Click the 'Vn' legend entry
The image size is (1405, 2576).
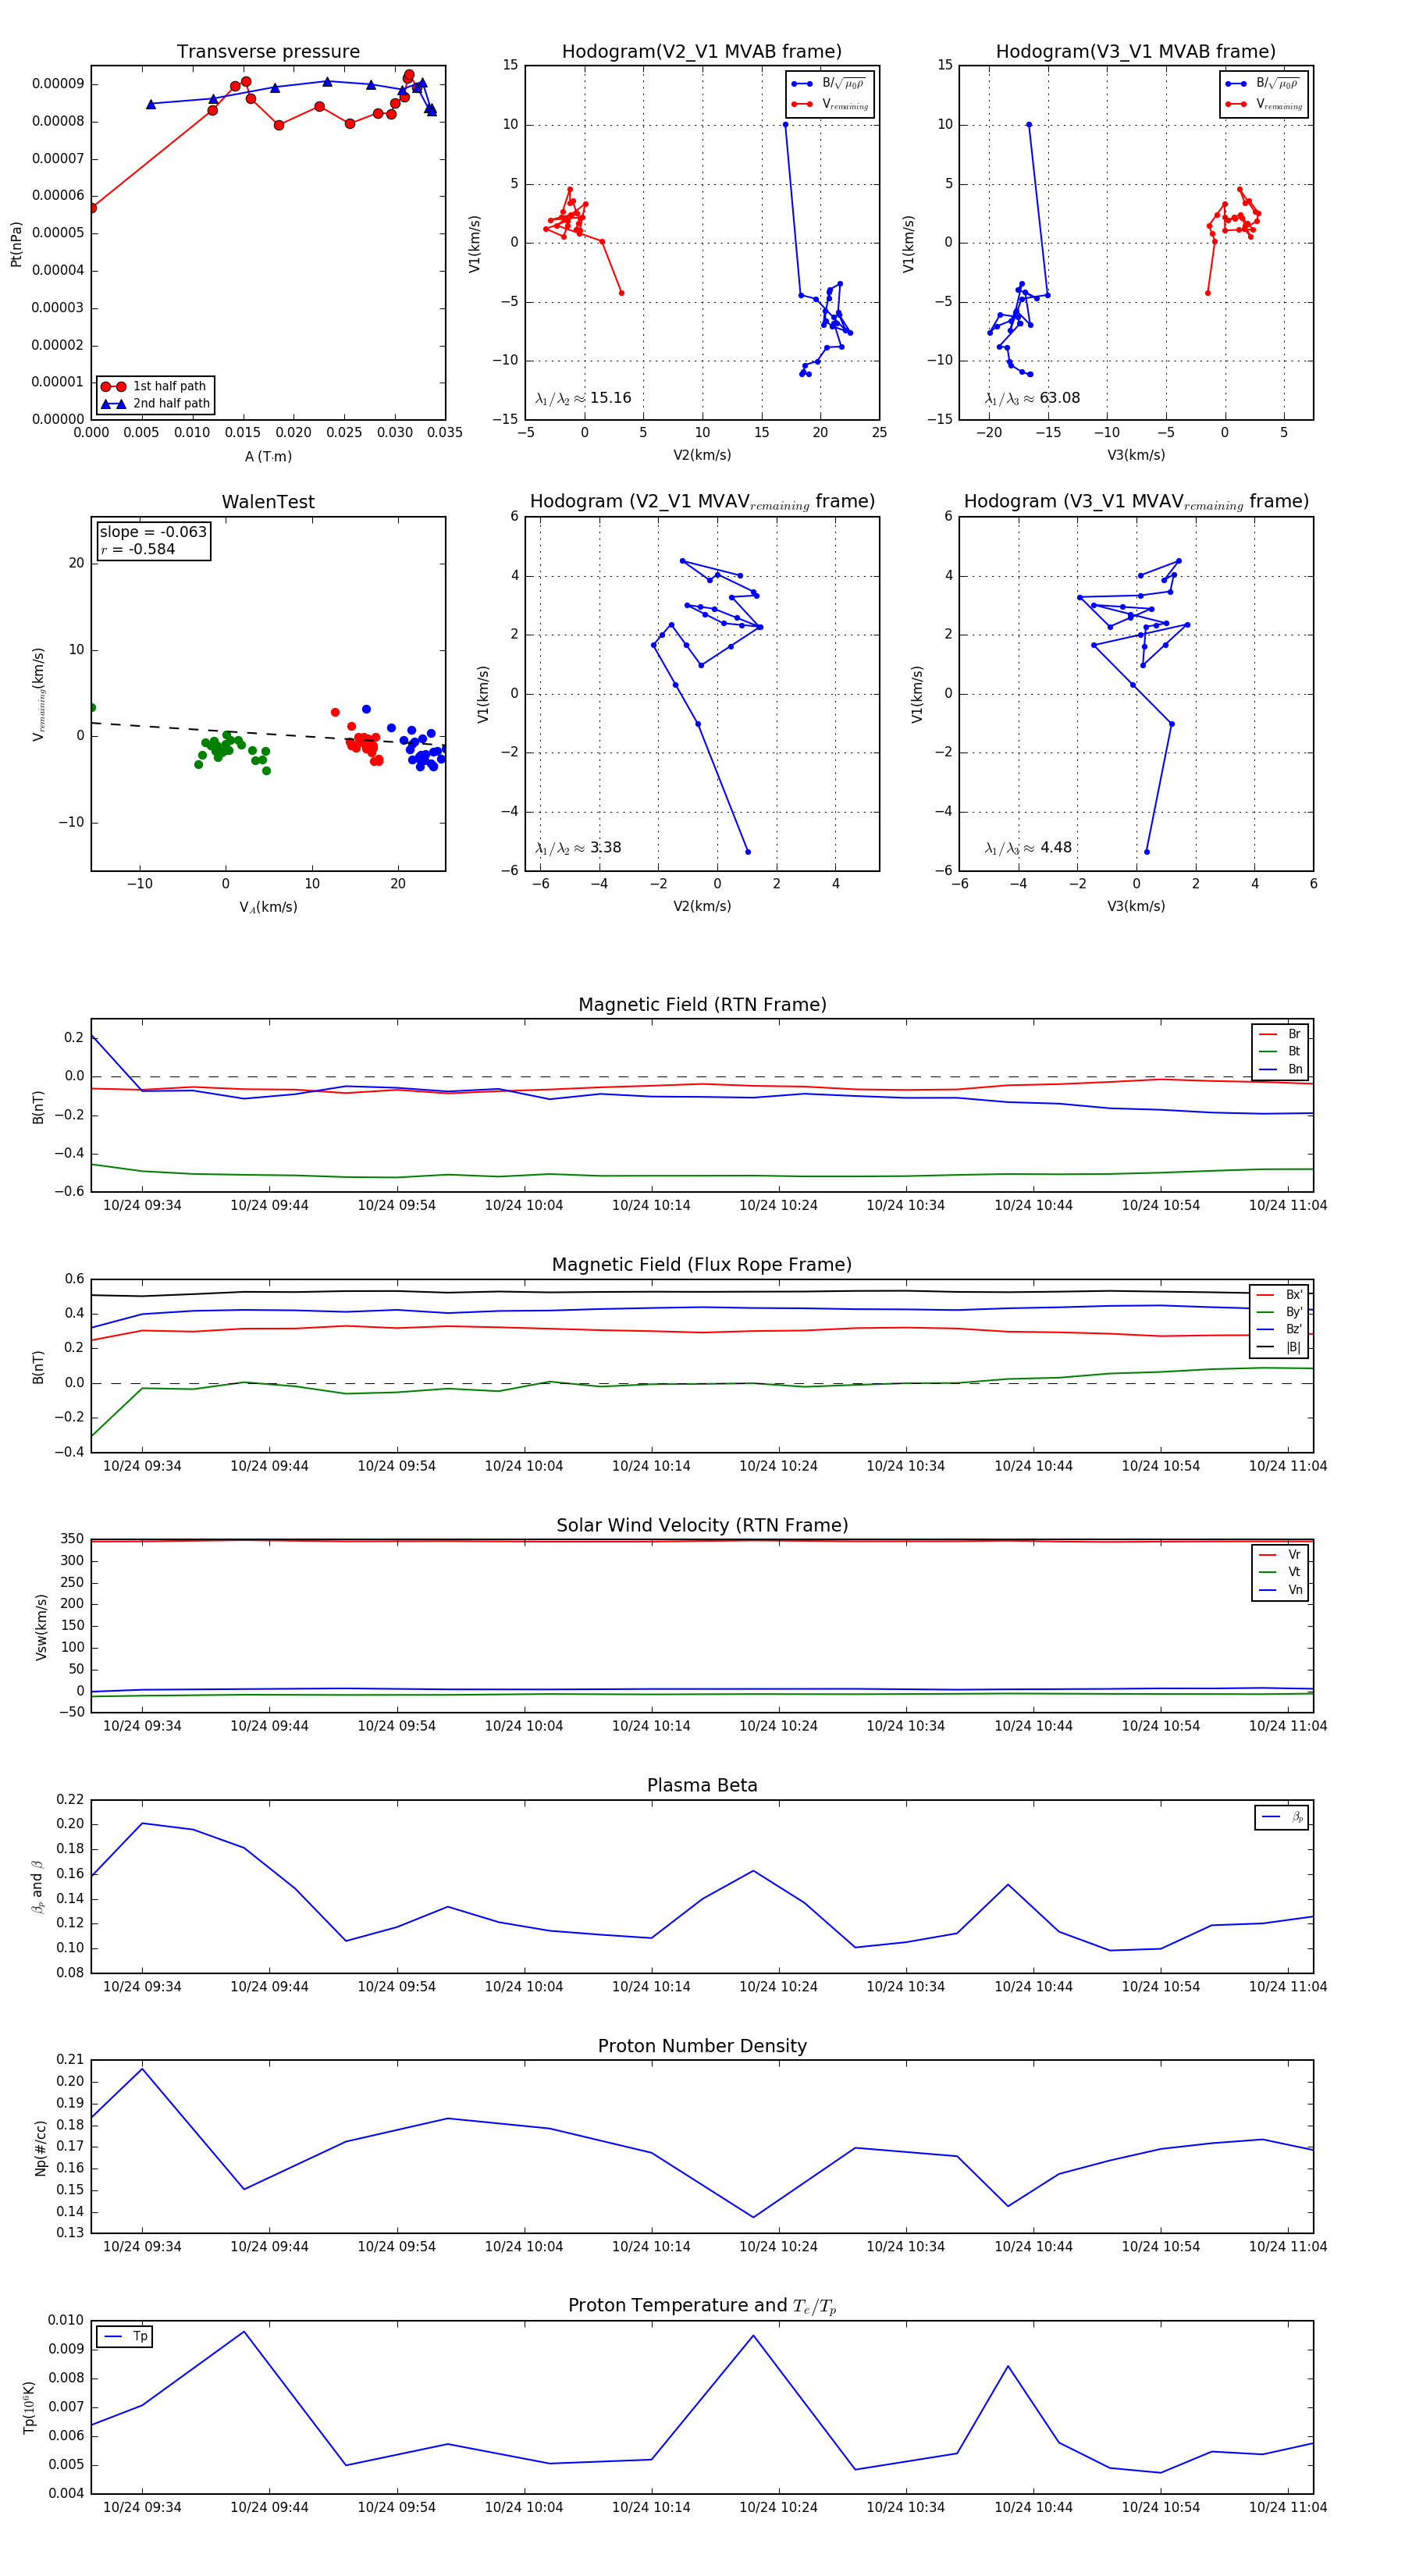[1281, 1590]
